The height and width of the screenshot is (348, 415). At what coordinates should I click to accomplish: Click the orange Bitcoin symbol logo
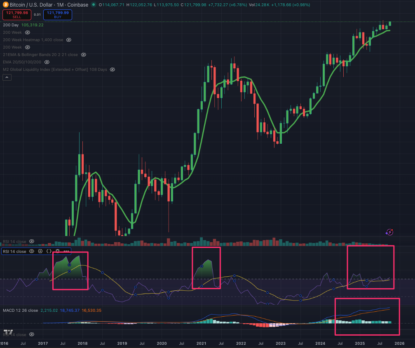[5, 5]
